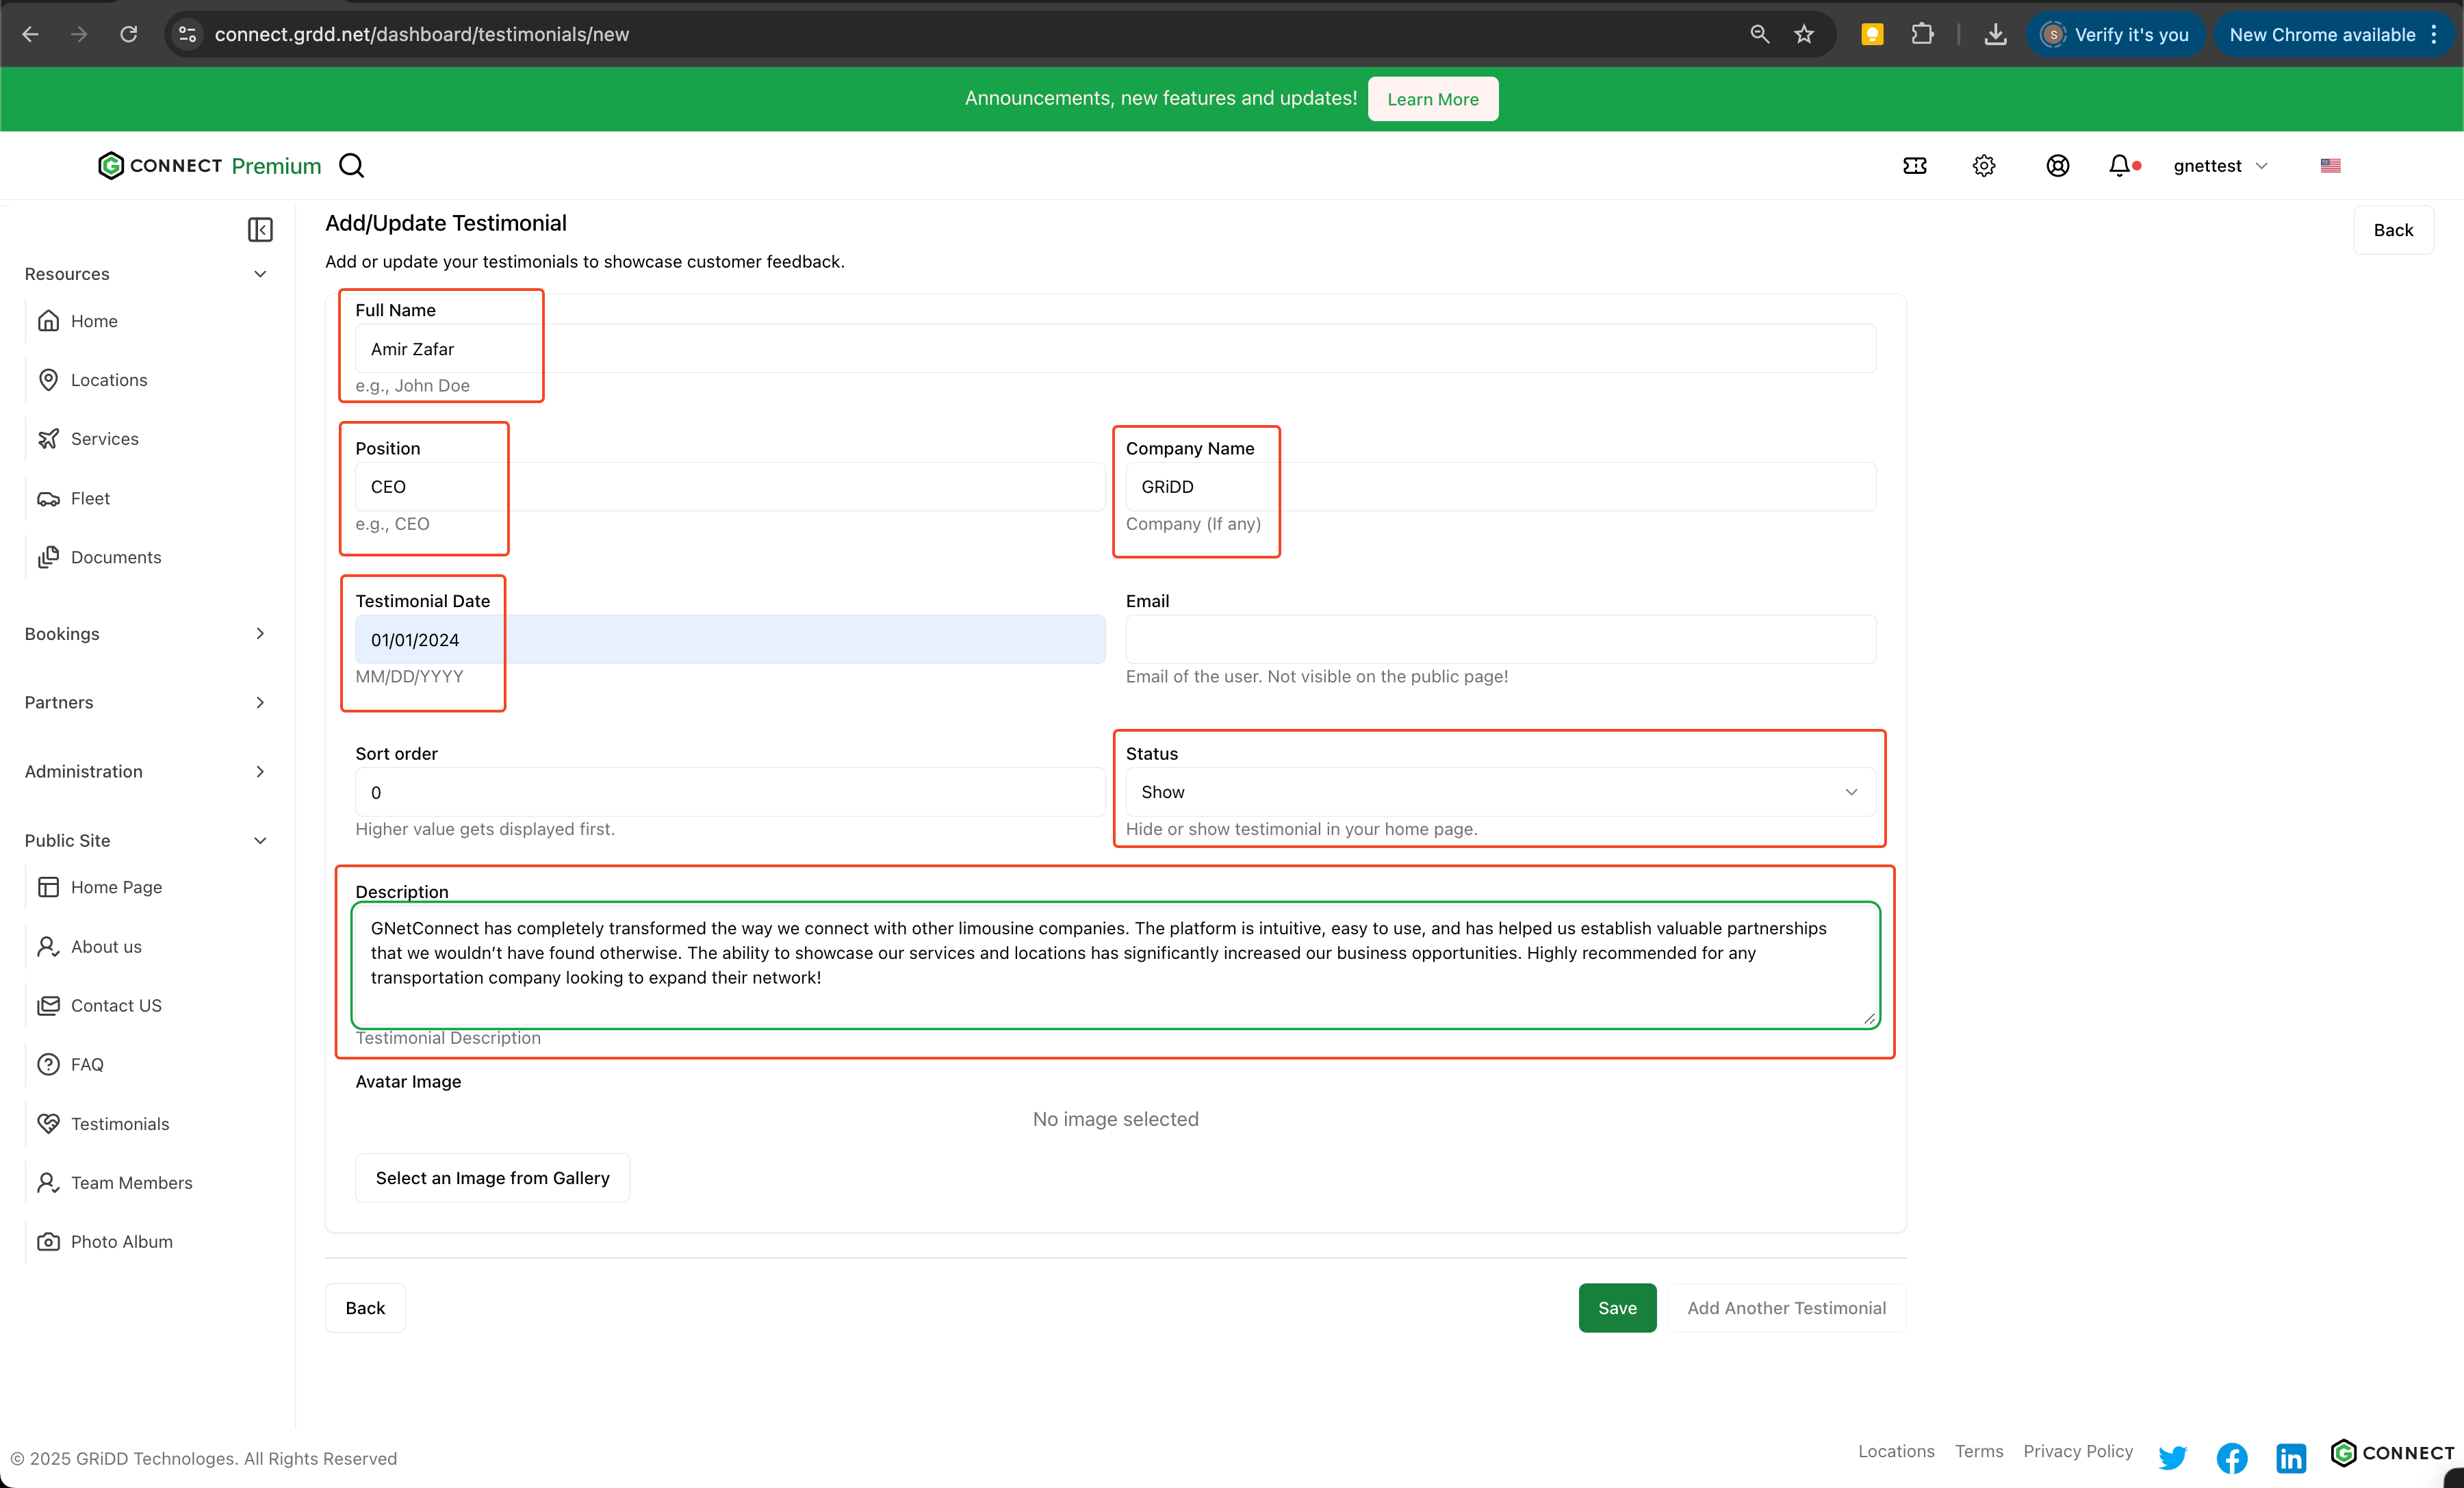The width and height of the screenshot is (2464, 1488).
Task: Click the ticket coupon icon
Action: point(1914,166)
